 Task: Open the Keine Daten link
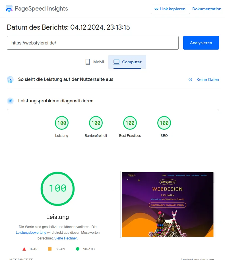(x=208, y=80)
